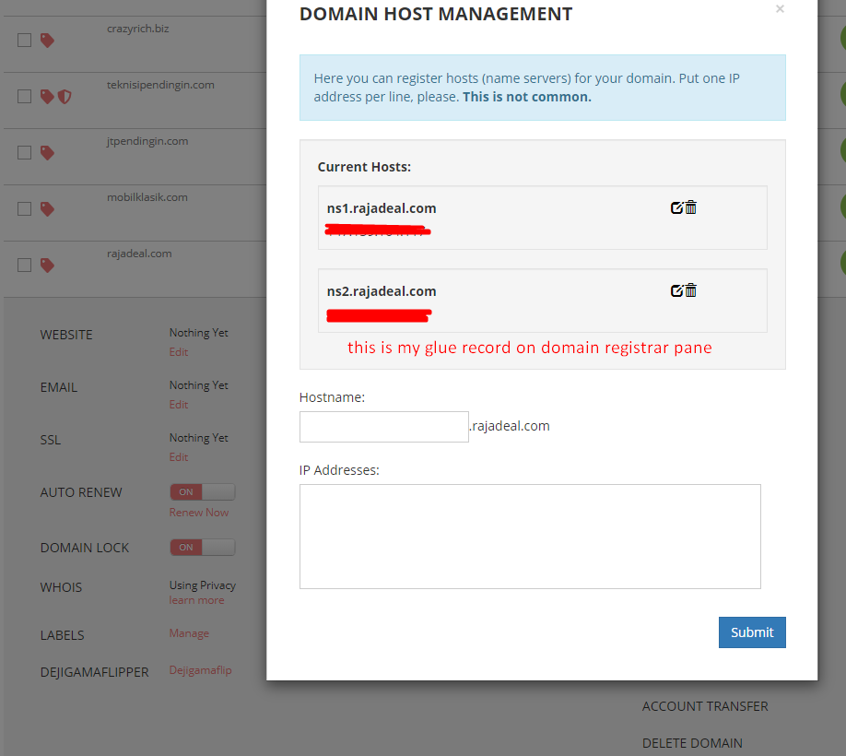Submit the new host form
846x756 pixels.
click(752, 632)
